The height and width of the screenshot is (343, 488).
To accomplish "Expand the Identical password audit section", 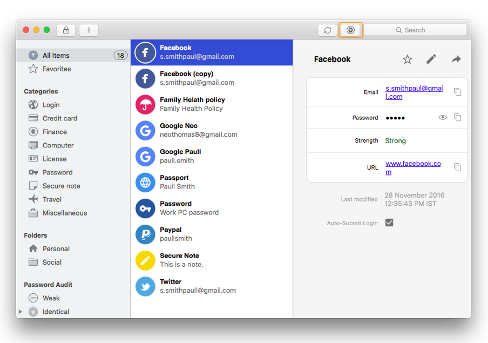I will (x=21, y=312).
